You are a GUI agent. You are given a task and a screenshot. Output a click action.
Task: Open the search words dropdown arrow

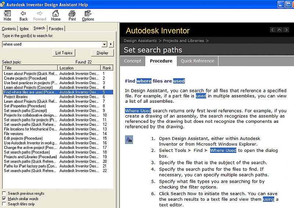tap(104, 44)
